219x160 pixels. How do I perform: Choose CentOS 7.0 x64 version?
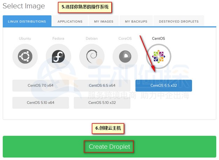tap(41, 85)
